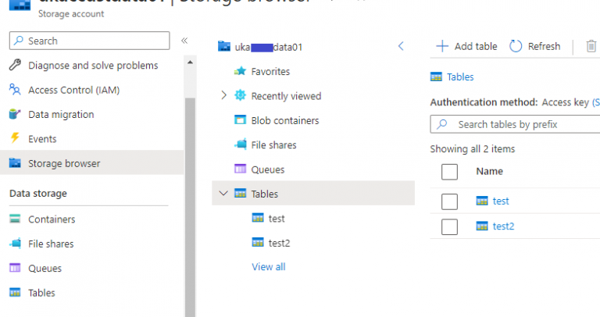
Task: Open Data migration in sidebar
Action: 61,114
